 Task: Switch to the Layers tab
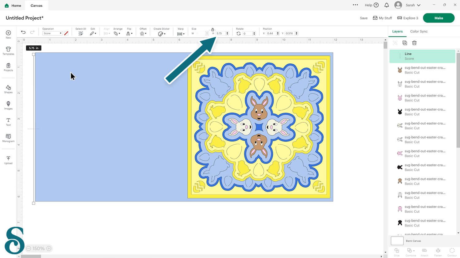pyautogui.click(x=397, y=31)
